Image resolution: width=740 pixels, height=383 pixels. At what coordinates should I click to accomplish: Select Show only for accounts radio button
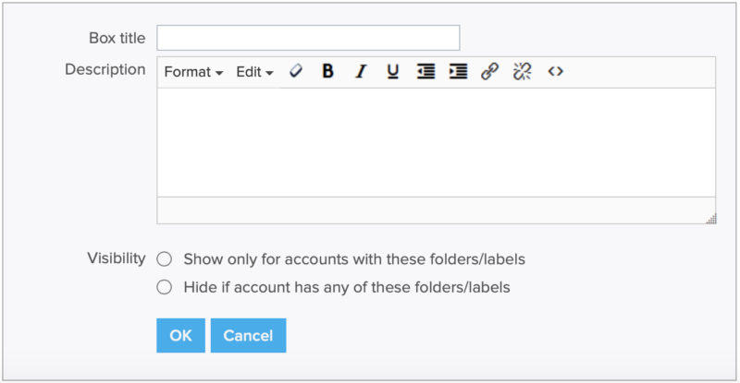165,259
